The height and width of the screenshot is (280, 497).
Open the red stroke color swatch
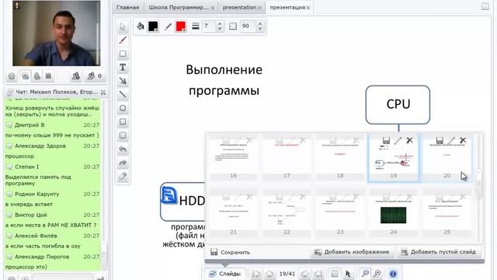pyautogui.click(x=181, y=26)
